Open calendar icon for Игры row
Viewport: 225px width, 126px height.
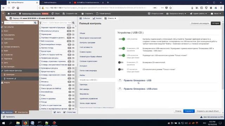(73, 95)
